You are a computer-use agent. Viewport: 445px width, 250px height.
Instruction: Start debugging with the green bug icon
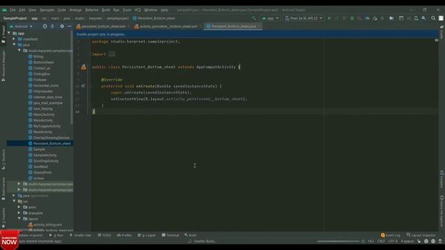click(x=352, y=18)
